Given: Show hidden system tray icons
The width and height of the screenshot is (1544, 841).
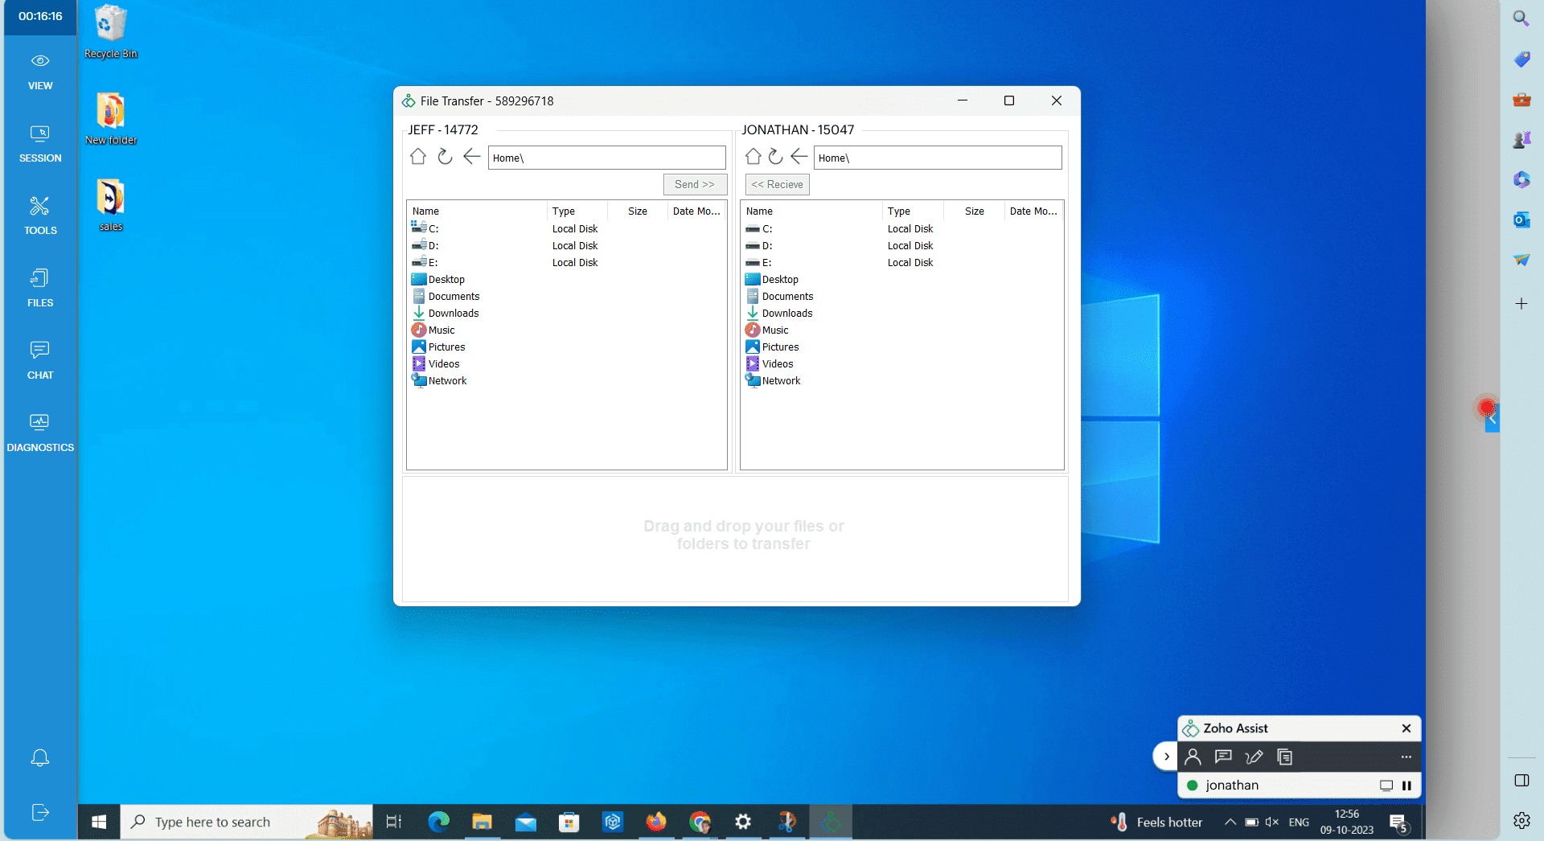Looking at the screenshot, I should point(1230,822).
